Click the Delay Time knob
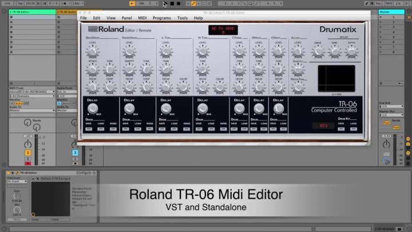The height and width of the screenshot is (232, 412). pos(335,52)
